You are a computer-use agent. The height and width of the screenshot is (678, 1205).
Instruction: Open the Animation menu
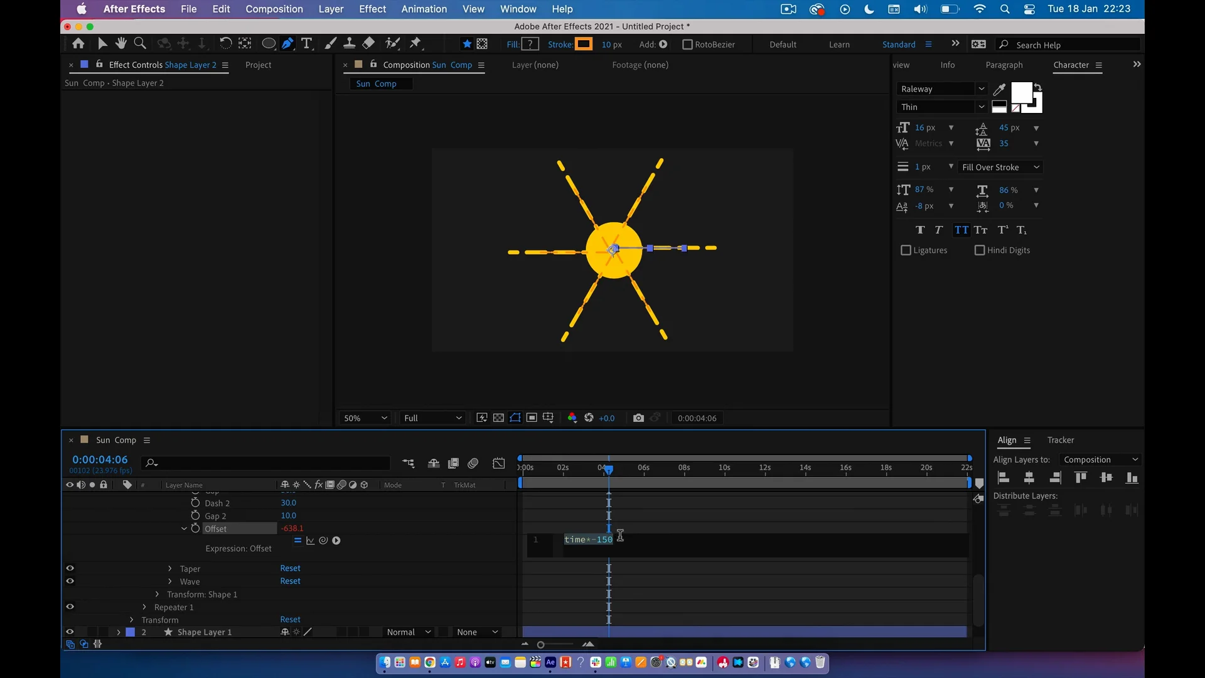pyautogui.click(x=424, y=9)
